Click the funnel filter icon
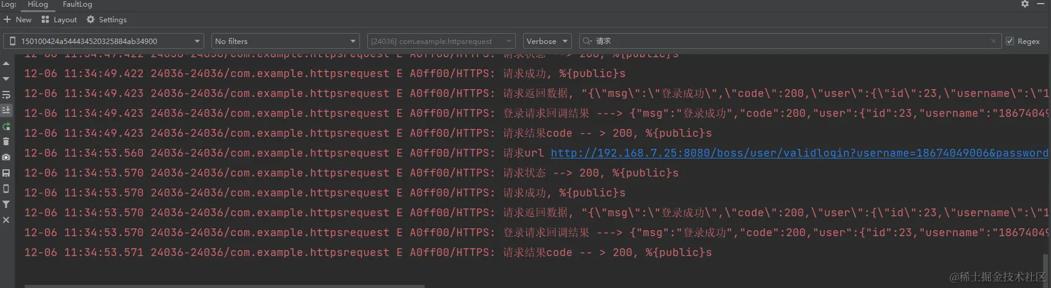The width and height of the screenshot is (1051, 288). [6, 204]
